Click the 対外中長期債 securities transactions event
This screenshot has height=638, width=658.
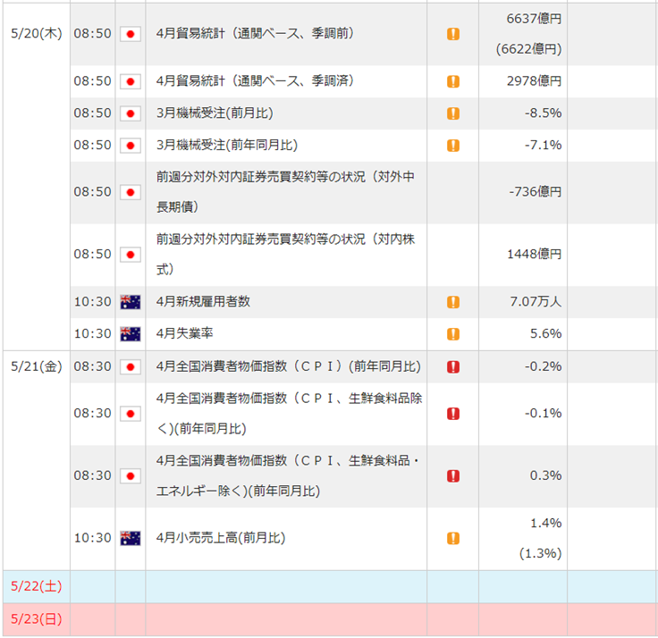point(285,192)
